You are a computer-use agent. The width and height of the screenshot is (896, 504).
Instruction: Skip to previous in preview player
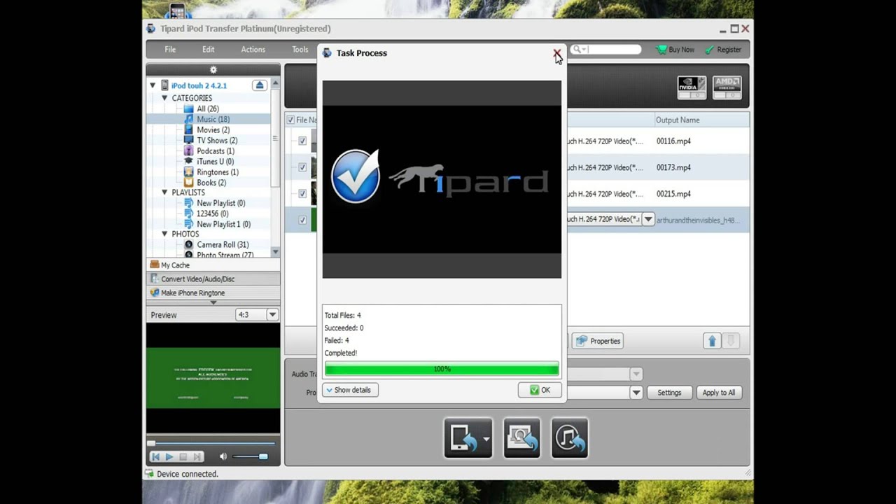(155, 456)
